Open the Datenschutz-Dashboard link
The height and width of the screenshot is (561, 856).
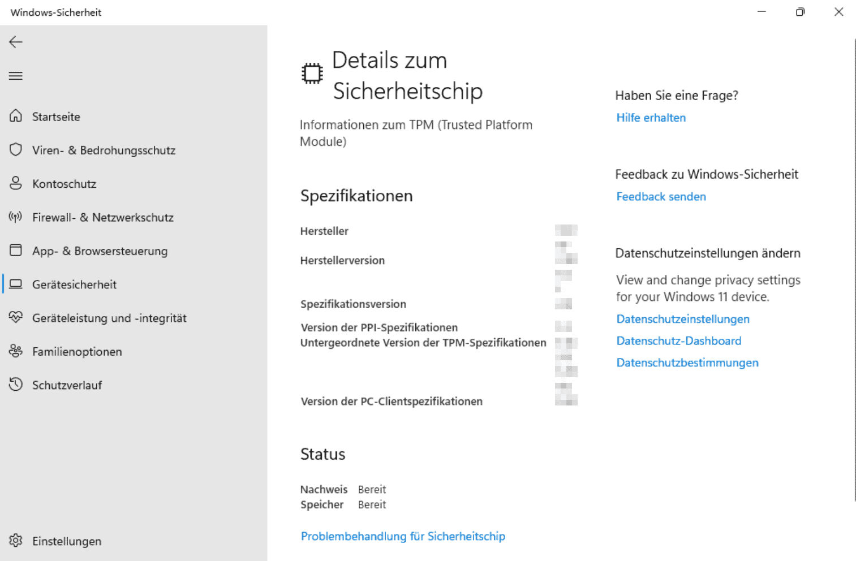[678, 341]
